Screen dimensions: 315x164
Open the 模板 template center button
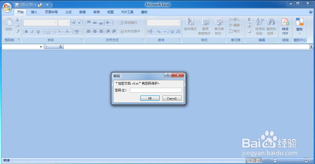coord(299,26)
